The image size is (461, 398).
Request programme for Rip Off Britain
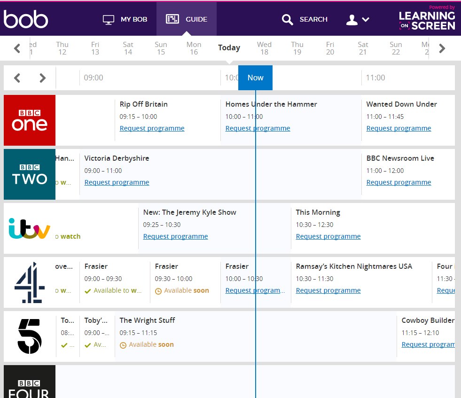(x=152, y=128)
